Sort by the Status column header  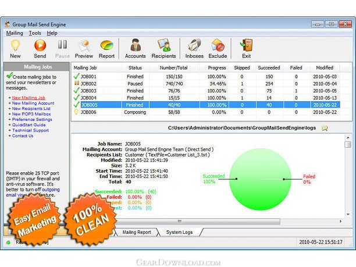135,67
